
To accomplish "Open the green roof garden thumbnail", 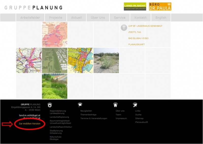I will 55,86.
